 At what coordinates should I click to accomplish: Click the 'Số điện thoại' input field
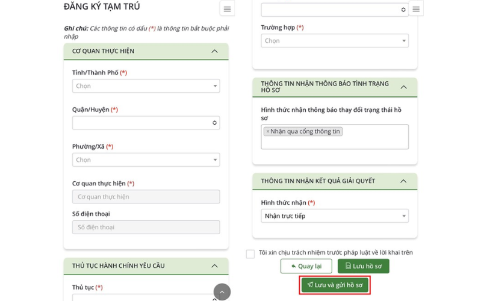(146, 228)
